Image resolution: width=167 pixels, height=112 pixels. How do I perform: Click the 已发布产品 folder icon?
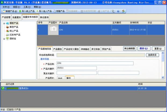pyautogui.click(x=8, y=35)
